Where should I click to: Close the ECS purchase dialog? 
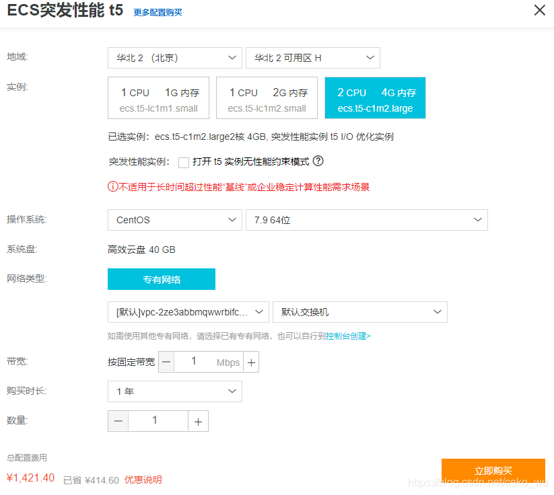tap(539, 10)
